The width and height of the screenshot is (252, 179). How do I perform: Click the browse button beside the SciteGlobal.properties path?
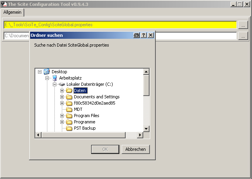pos(243,25)
